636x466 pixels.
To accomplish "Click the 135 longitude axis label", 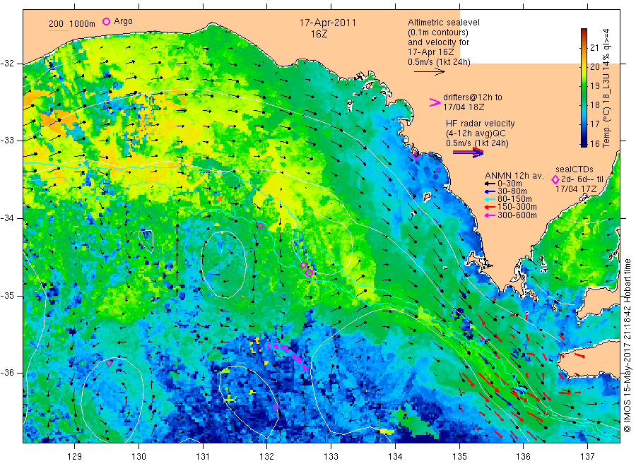I will 459,457.
